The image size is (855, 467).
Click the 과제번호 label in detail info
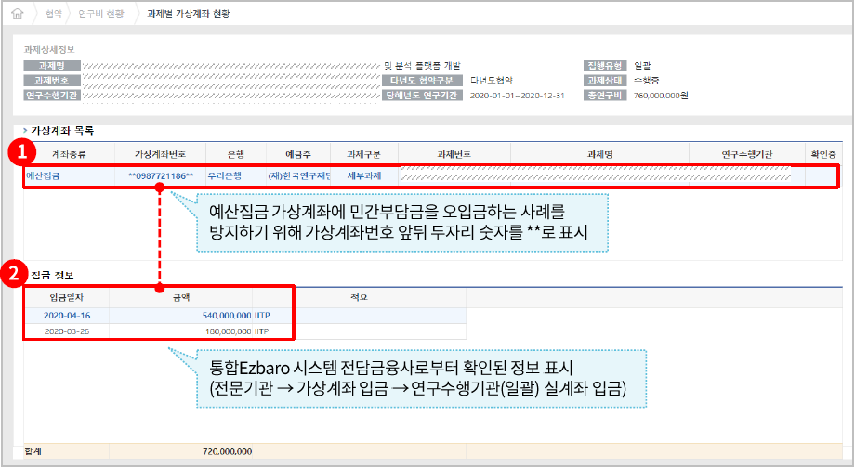52,81
